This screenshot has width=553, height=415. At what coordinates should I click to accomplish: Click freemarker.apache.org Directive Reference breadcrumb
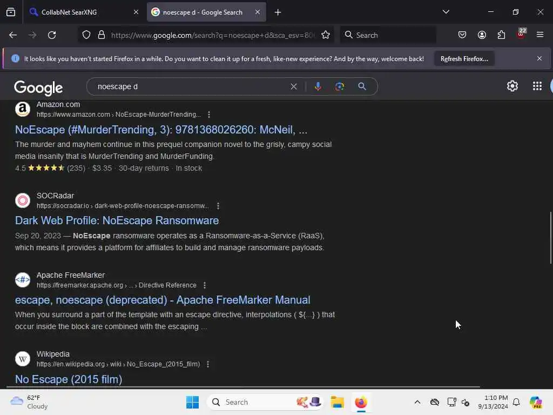tap(117, 285)
